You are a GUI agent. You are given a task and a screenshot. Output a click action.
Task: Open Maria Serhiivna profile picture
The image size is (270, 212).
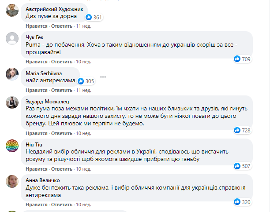[x=12, y=75]
